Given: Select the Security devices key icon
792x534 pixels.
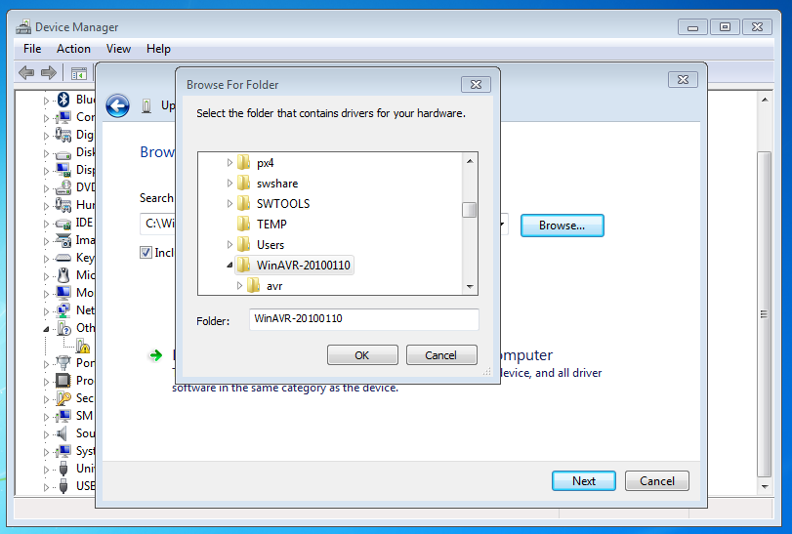Looking at the screenshot, I should 63,398.
